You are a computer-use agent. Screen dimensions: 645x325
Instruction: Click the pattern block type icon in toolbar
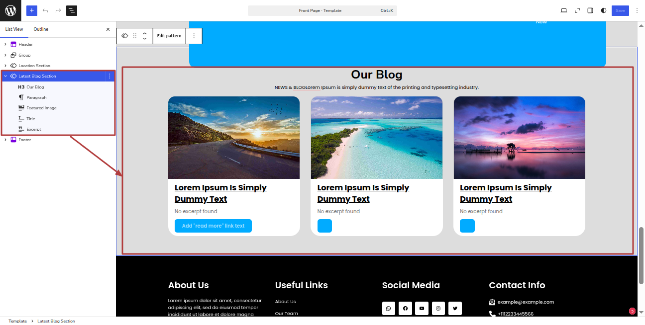[125, 36]
